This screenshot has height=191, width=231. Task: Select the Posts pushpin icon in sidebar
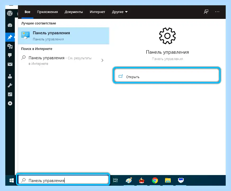[10, 37]
